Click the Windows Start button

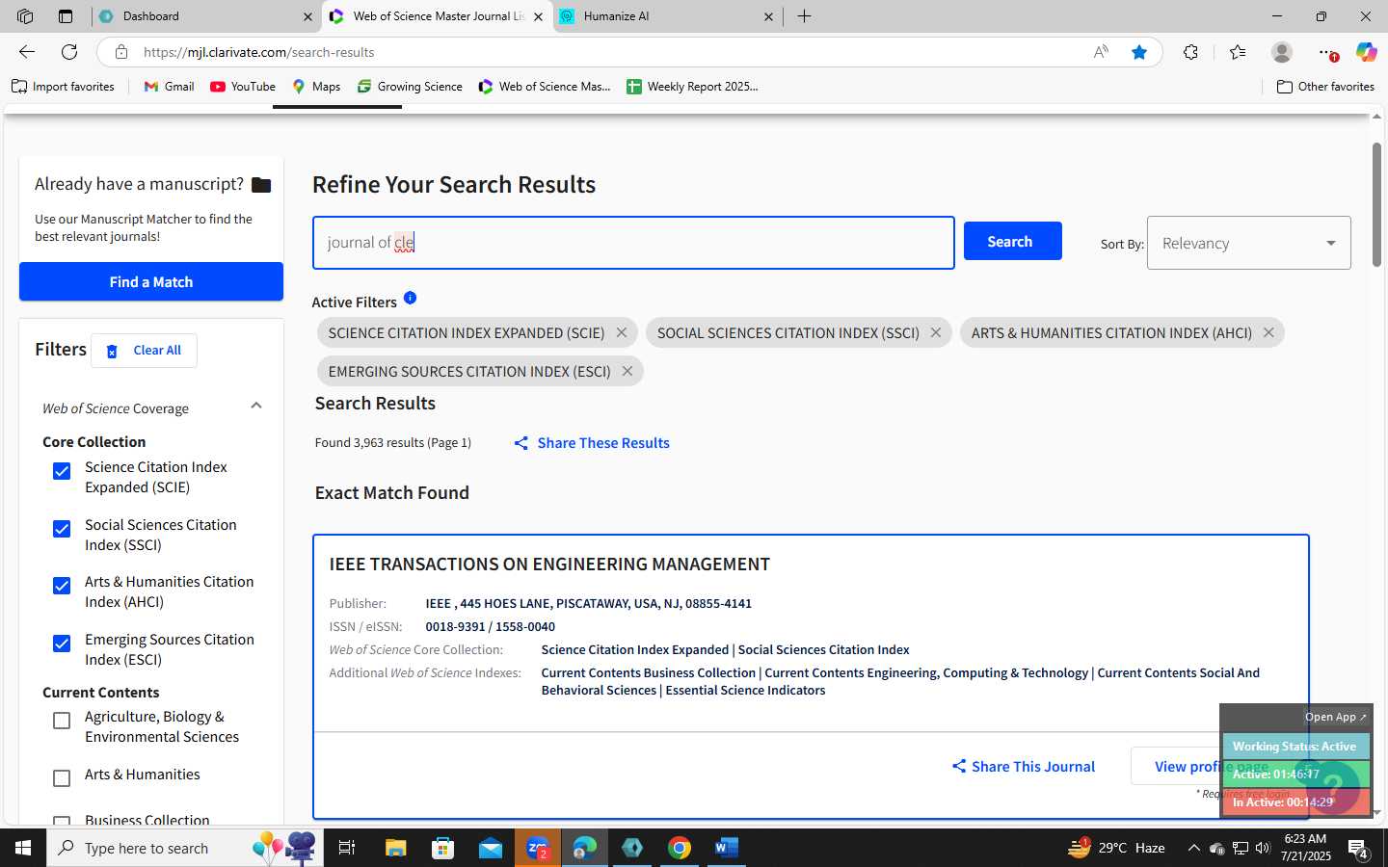click(x=23, y=848)
